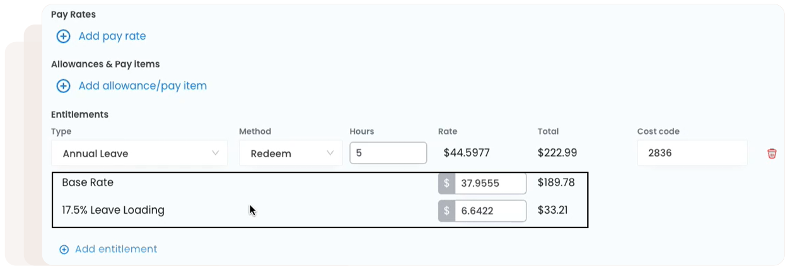Edit the Leave Loading amount field 6.6422
This screenshot has width=790, height=271.
click(490, 211)
